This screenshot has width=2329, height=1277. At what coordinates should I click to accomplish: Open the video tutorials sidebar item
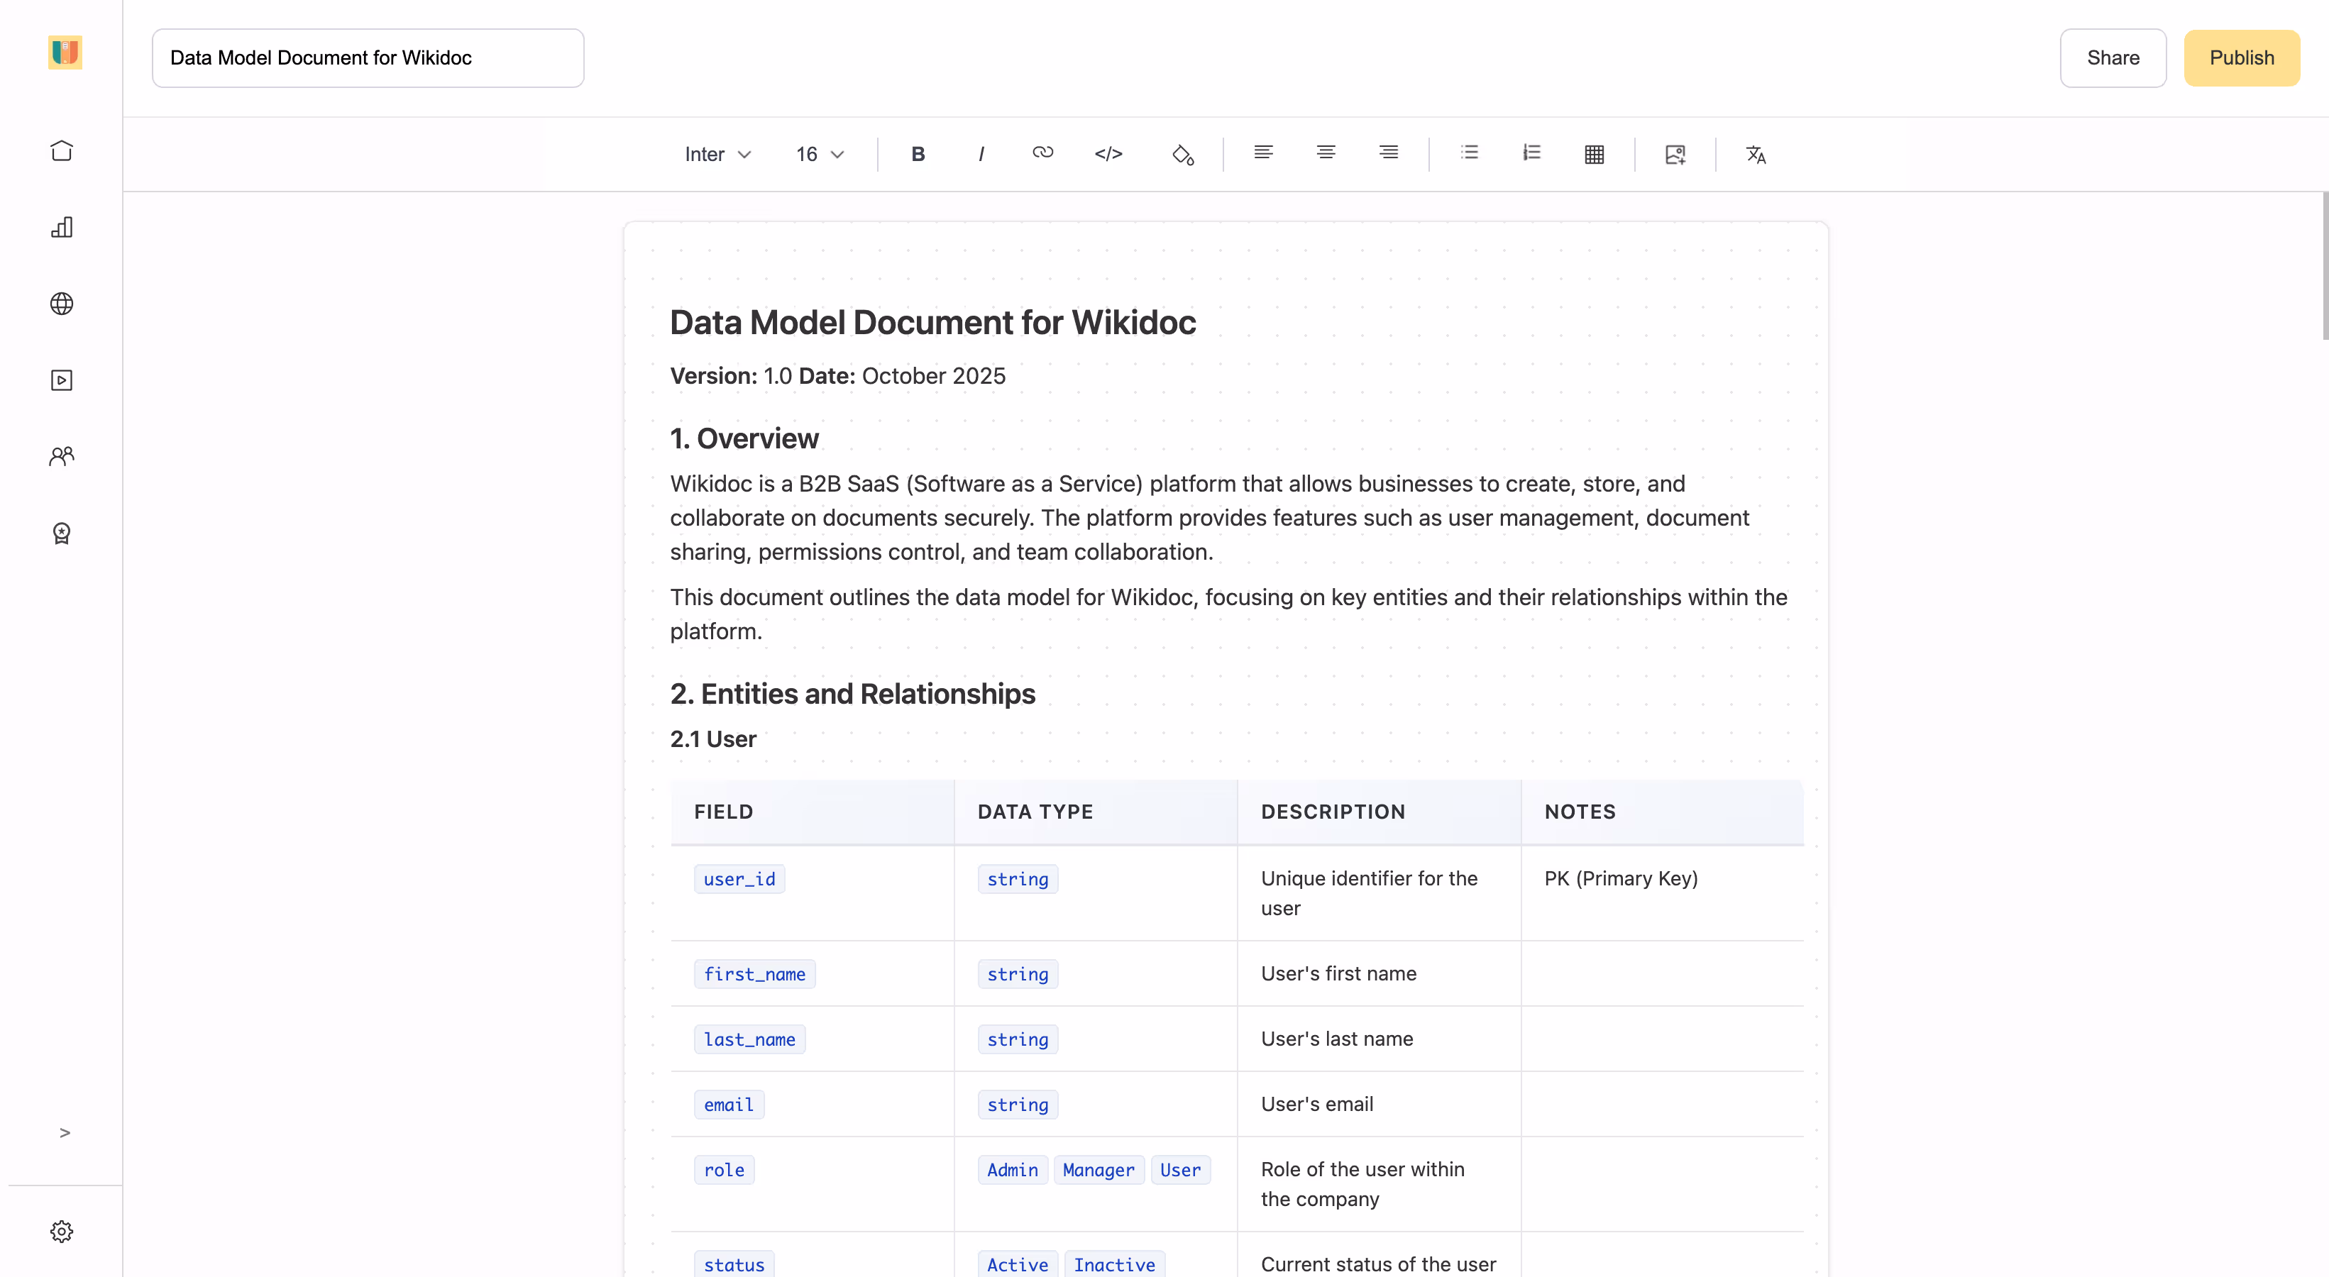pyautogui.click(x=62, y=380)
